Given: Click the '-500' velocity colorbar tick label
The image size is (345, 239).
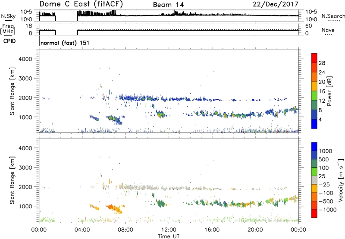Looking at the screenshot, I should click(x=326, y=201).
